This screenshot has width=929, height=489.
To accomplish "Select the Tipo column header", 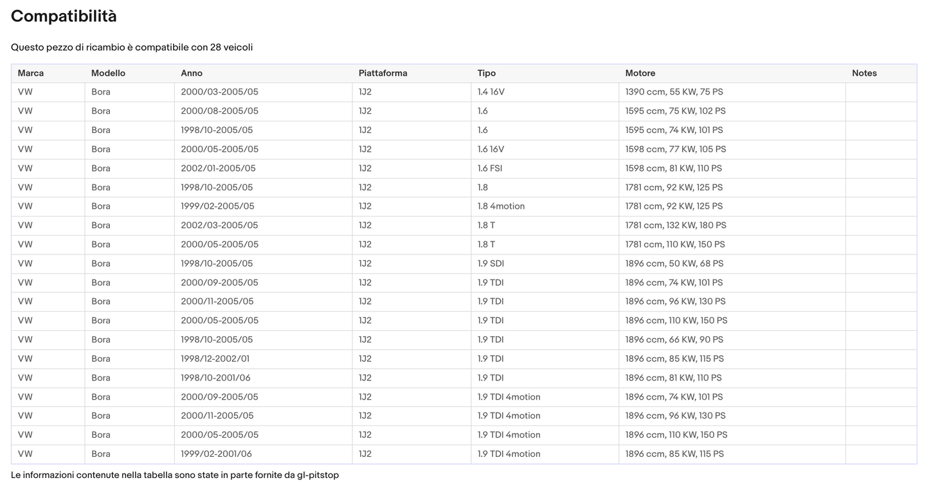I will 487,73.
